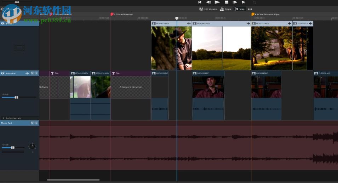The image size is (338, 183).
Task: Click the Music Bed audio waveform
Action: click(x=189, y=148)
